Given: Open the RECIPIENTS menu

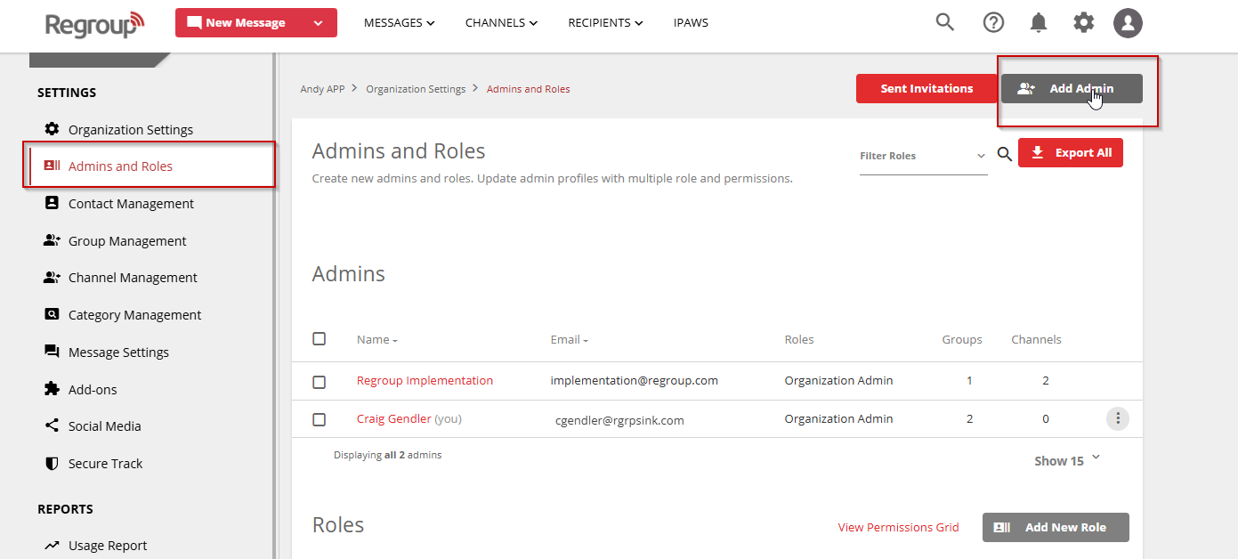Looking at the screenshot, I should [606, 22].
